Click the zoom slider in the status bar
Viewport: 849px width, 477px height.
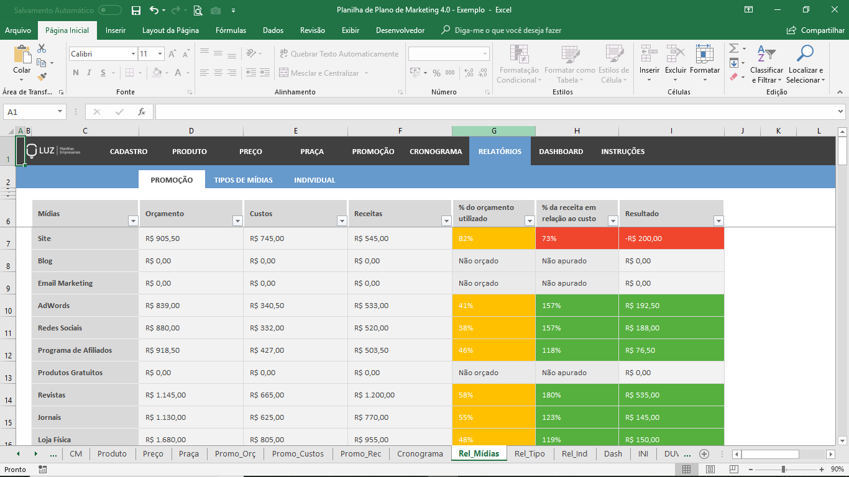783,470
